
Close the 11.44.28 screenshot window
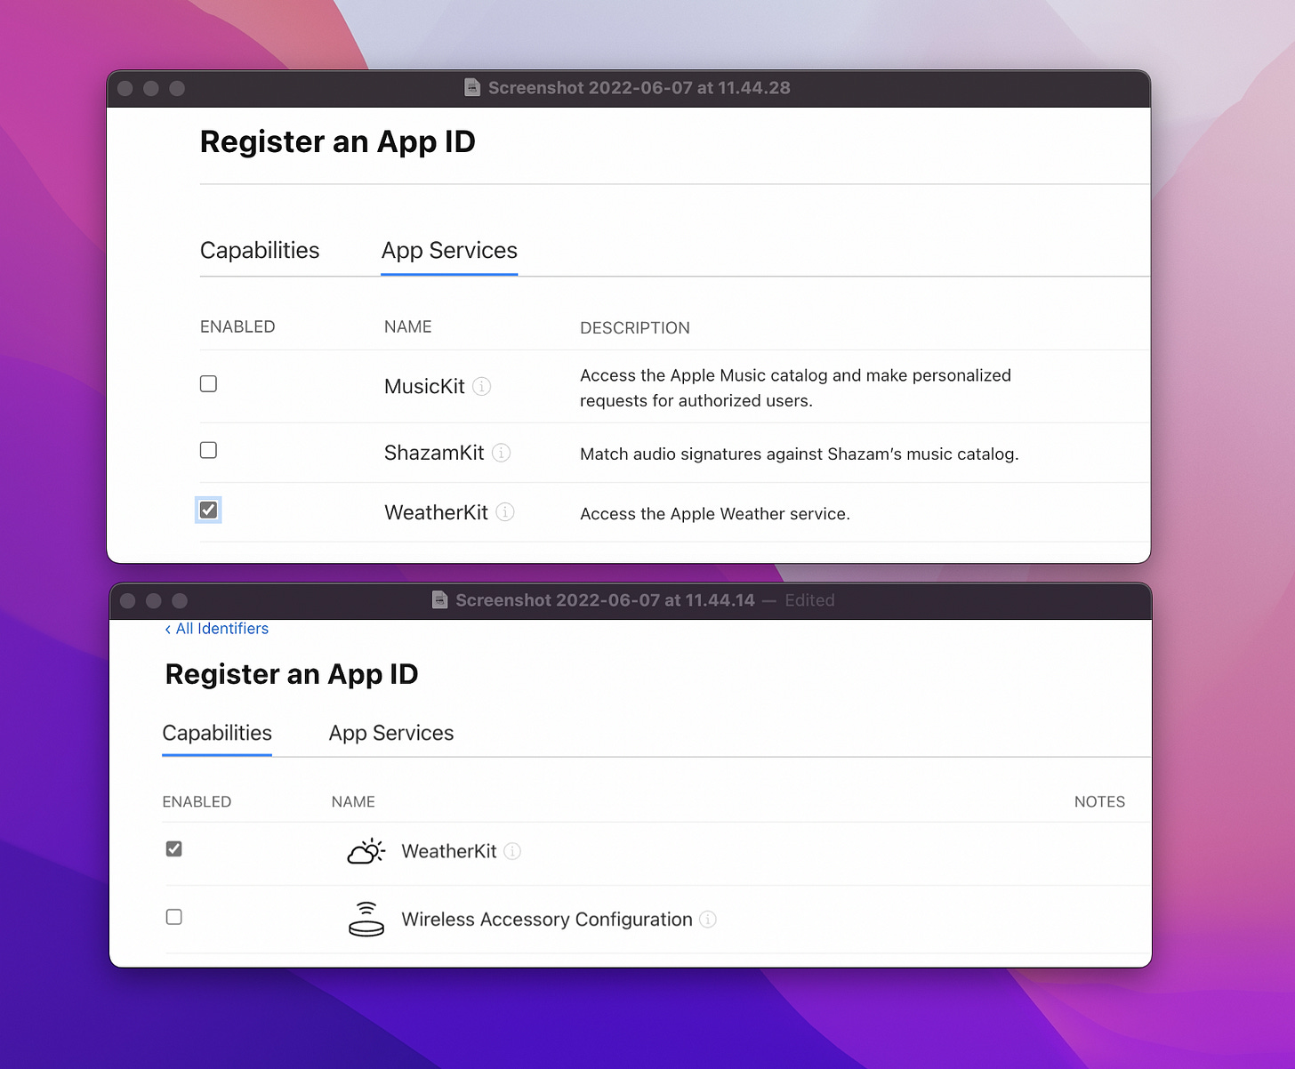(125, 88)
